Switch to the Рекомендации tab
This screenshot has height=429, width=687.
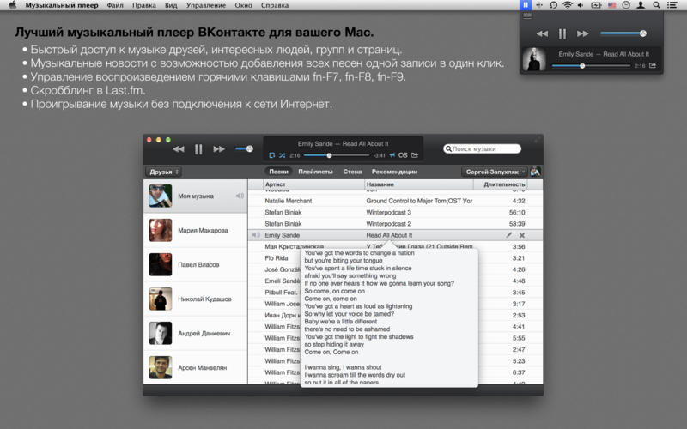tap(394, 172)
